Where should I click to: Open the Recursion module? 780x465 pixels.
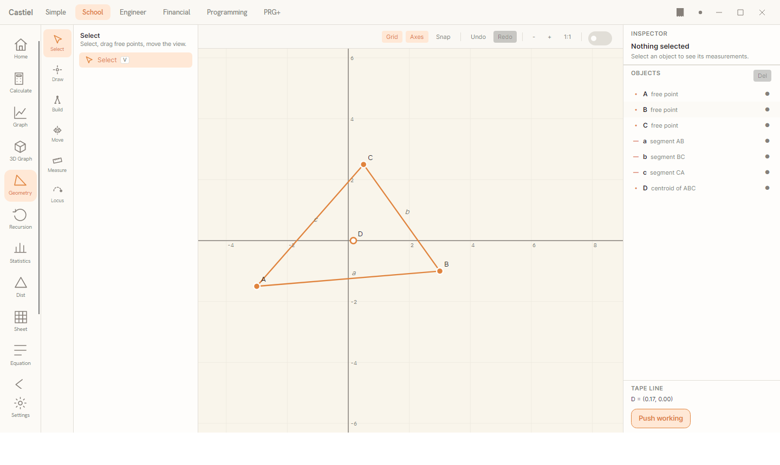(x=21, y=219)
